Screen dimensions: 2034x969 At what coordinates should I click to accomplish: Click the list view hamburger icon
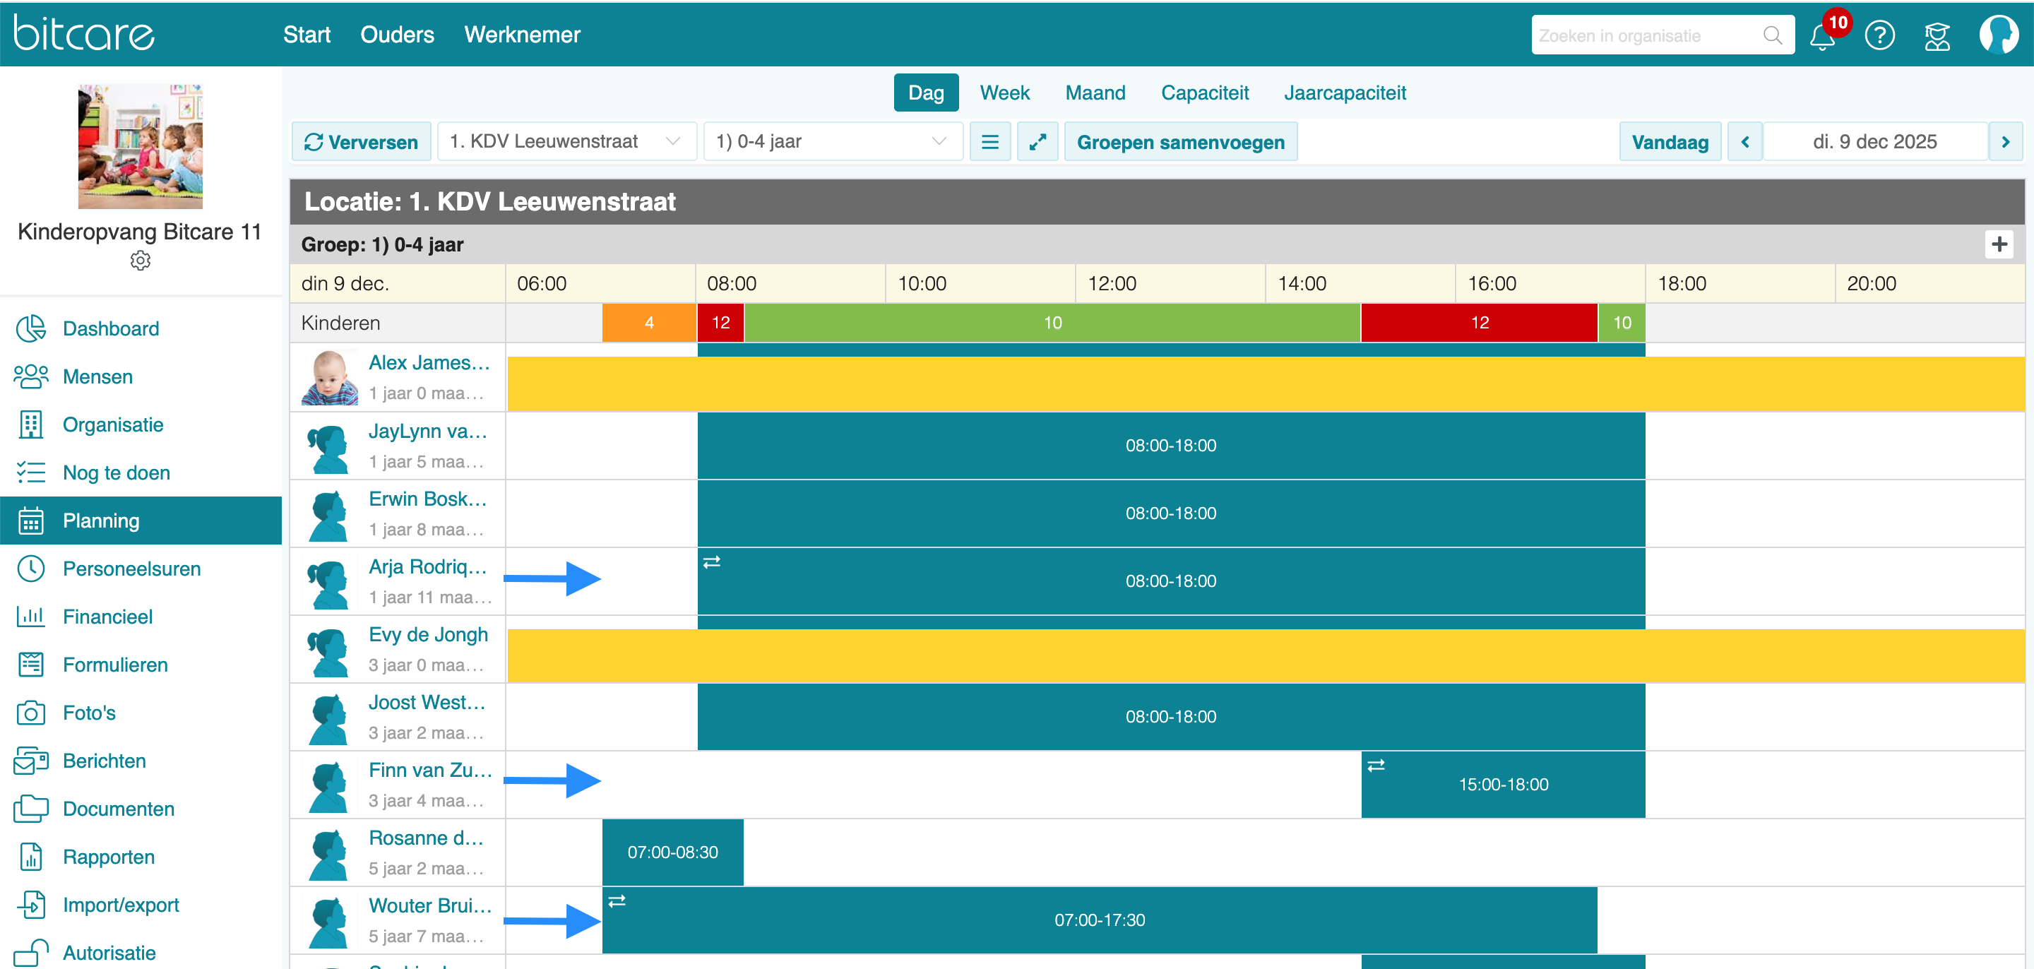tap(989, 142)
